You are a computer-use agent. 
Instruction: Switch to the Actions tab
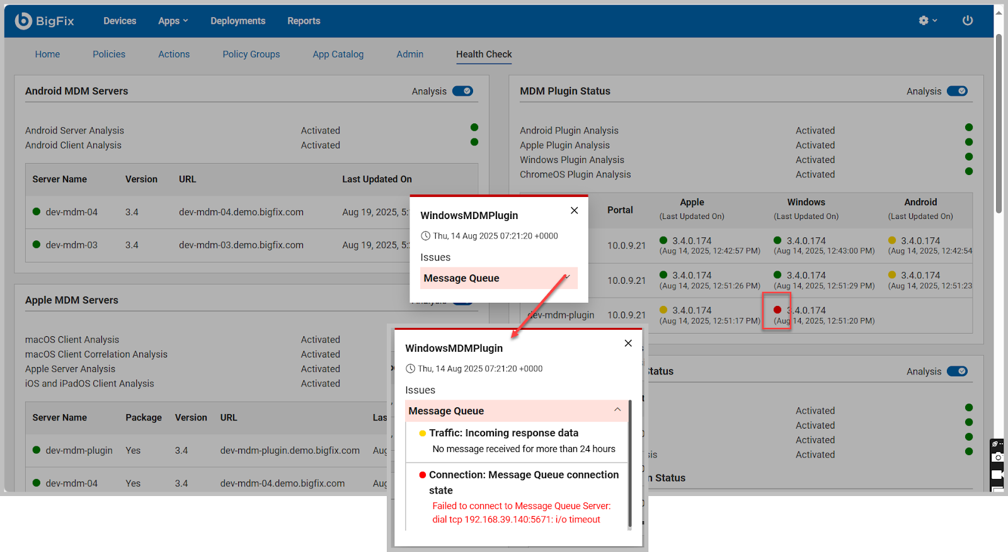tap(174, 54)
